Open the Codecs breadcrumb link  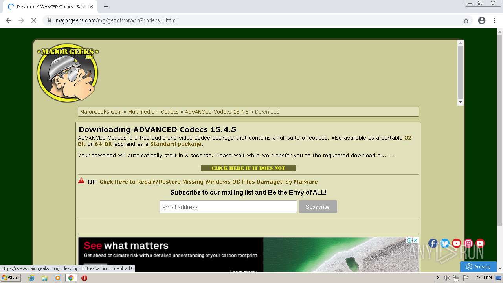click(x=170, y=112)
